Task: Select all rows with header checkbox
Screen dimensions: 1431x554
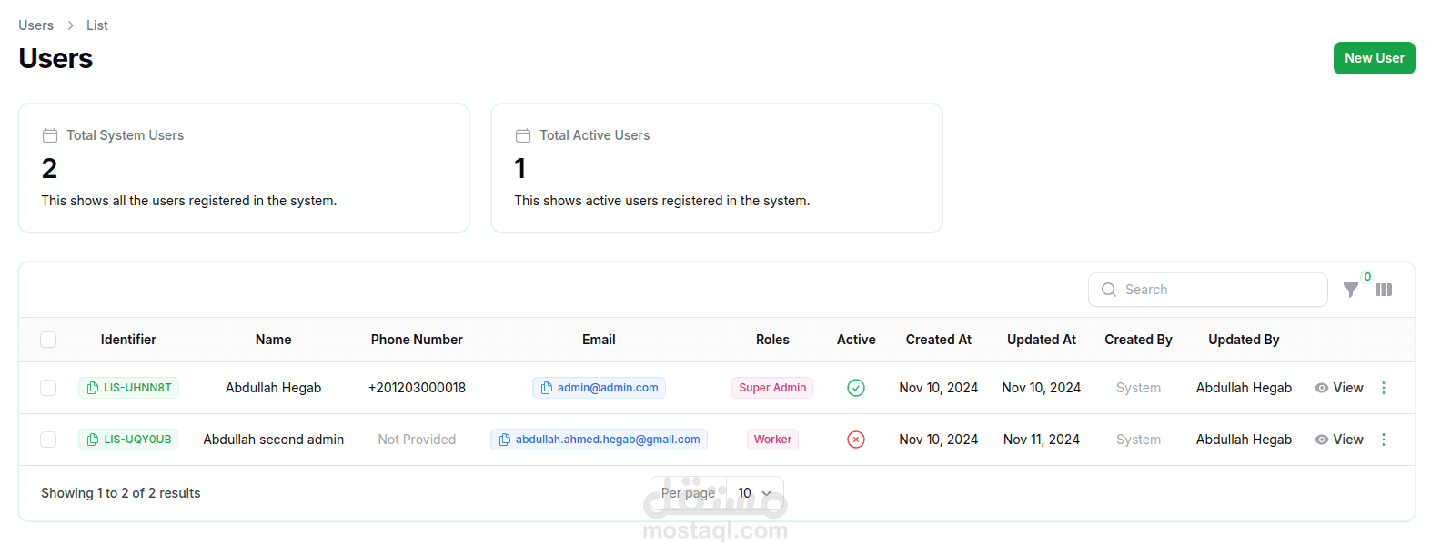Action: point(48,340)
